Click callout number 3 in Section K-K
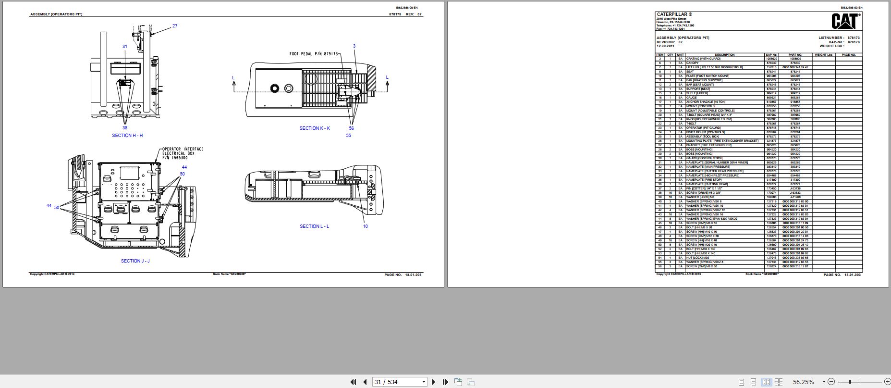The width and height of the screenshot is (891, 388). tap(354, 47)
